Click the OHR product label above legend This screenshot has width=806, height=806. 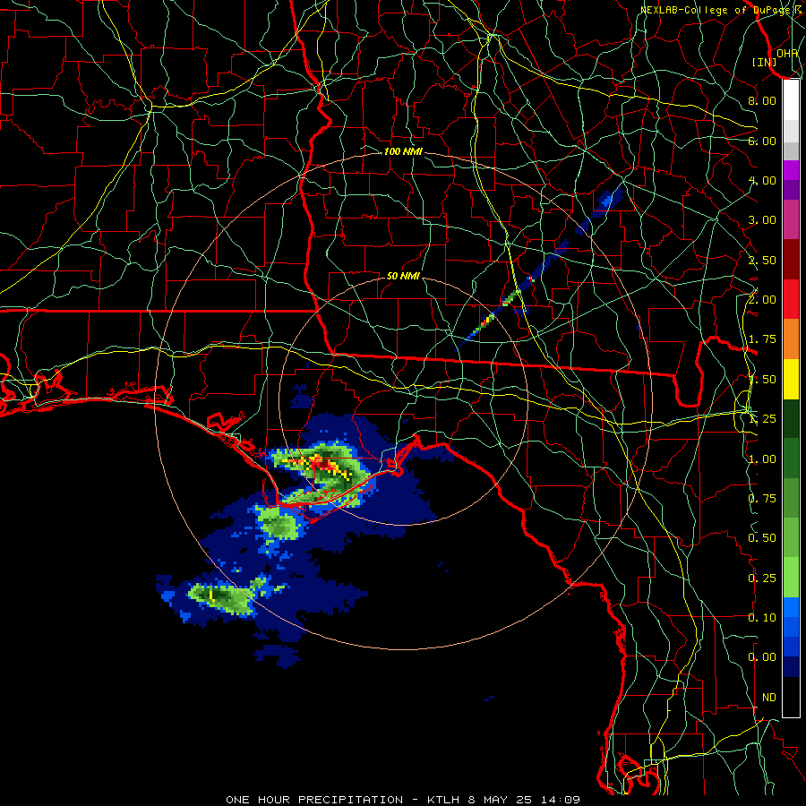click(x=787, y=53)
